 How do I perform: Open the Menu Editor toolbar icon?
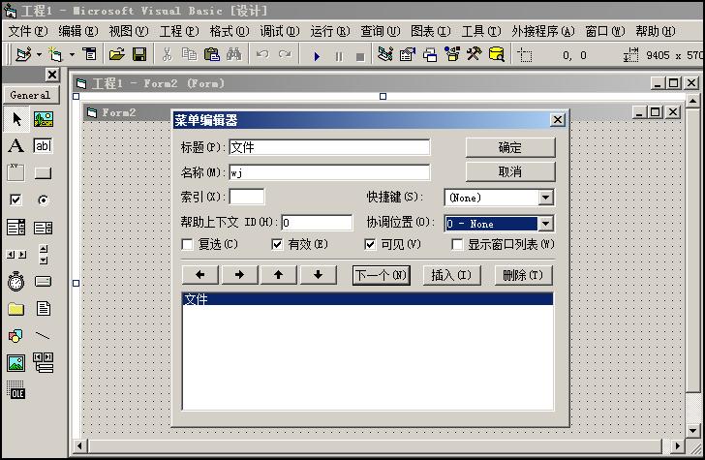[90, 54]
